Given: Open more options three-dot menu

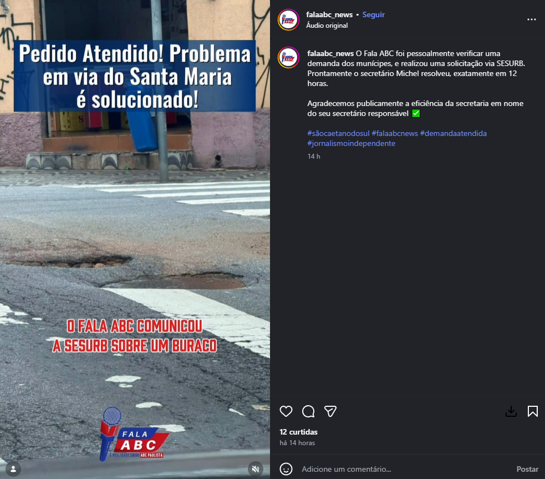Looking at the screenshot, I should (x=532, y=19).
